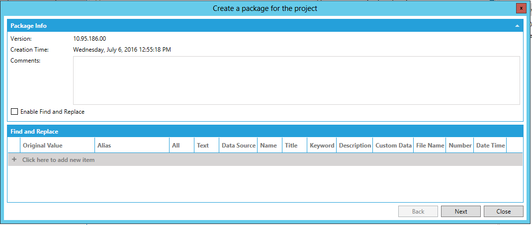Enable Find and Replace checkbox
532x225 pixels.
tap(14, 112)
